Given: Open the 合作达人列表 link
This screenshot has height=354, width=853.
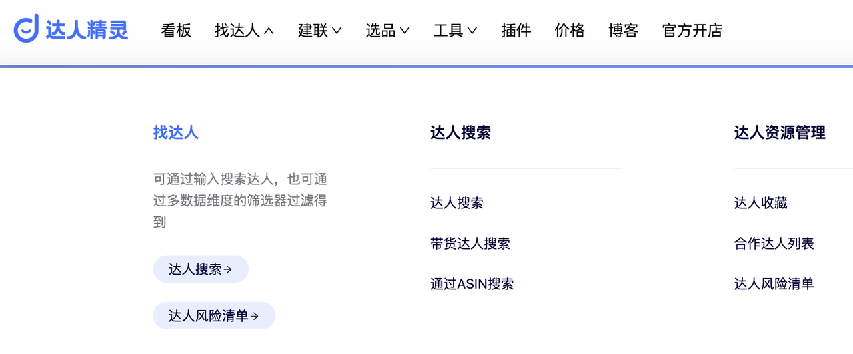Looking at the screenshot, I should click(x=774, y=244).
